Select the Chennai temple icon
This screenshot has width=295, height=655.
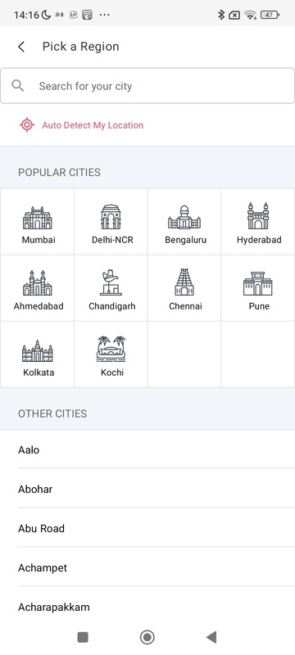(x=184, y=282)
